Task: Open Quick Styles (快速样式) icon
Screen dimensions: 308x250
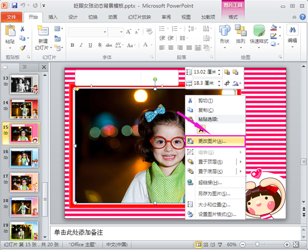Action: 259,31
